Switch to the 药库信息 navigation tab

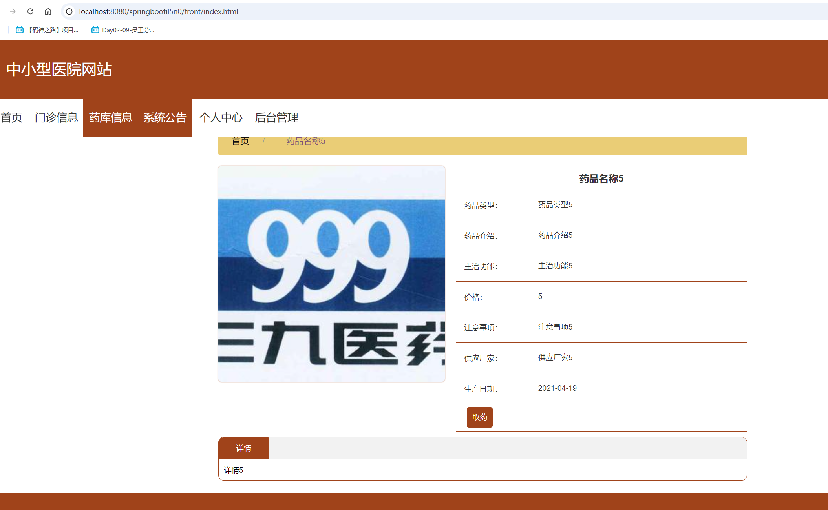pos(110,118)
